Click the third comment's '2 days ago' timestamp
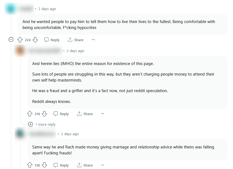233x169 pixels. click(70, 134)
